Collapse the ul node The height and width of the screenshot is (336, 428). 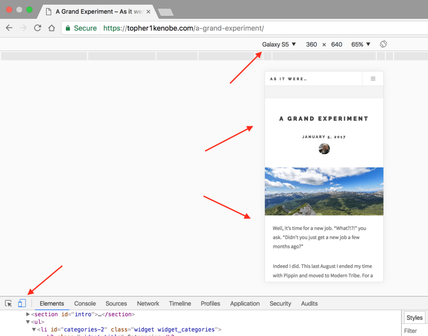pyautogui.click(x=28, y=322)
